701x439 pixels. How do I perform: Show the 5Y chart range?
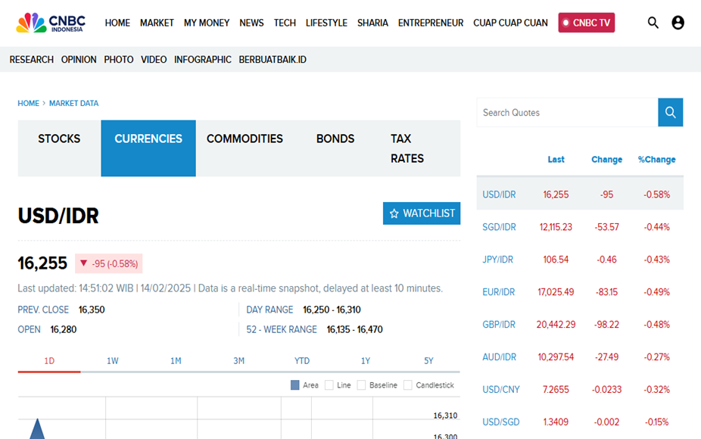[x=428, y=361]
